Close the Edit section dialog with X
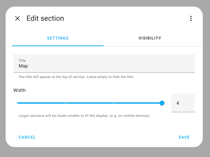This screenshot has width=210, height=157. pyautogui.click(x=17, y=18)
